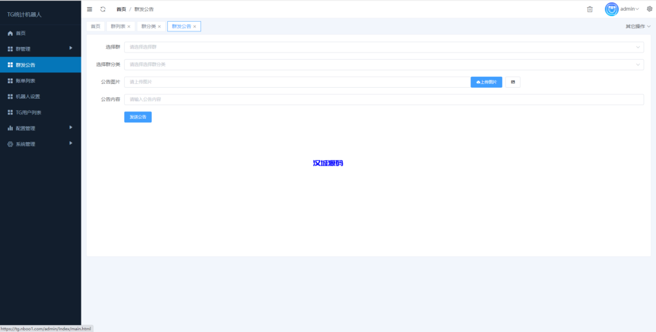Expand the 群管理 sidebar menu

click(x=40, y=49)
